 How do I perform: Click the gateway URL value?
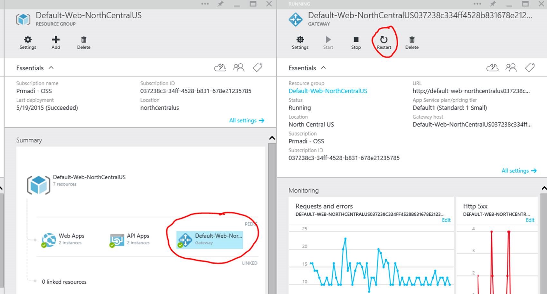tap(471, 91)
